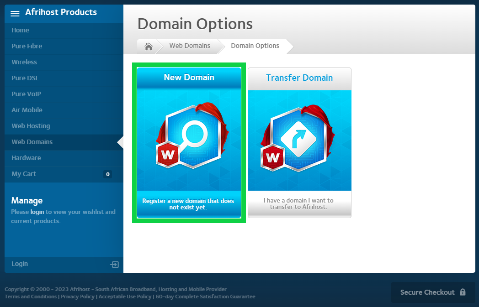Go to Pure Fibre products

tap(27, 46)
